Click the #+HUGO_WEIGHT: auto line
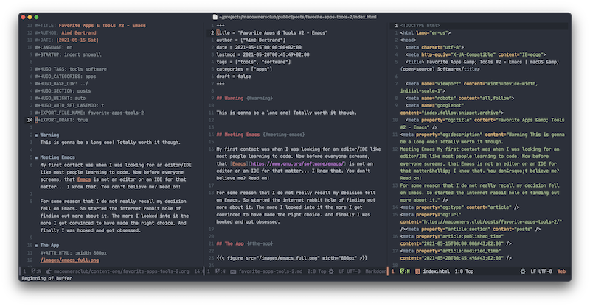Image resolution: width=590 pixels, height=306 pixels. [x=60, y=98]
